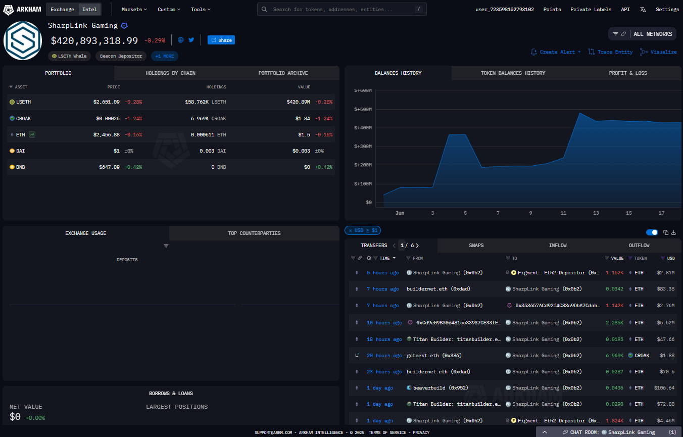Image resolution: width=683 pixels, height=437 pixels.
Task: Open the Points link
Action: [x=552, y=9]
